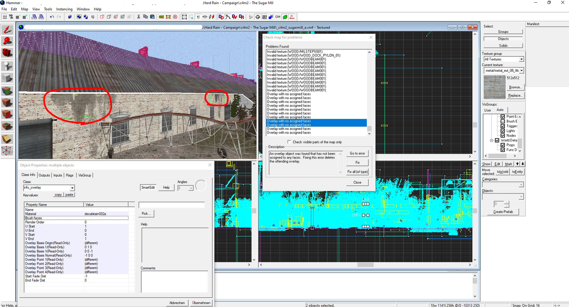Viewport: 569px width, 307px height.
Task: Switch to the Outputs tab
Action: click(44, 175)
